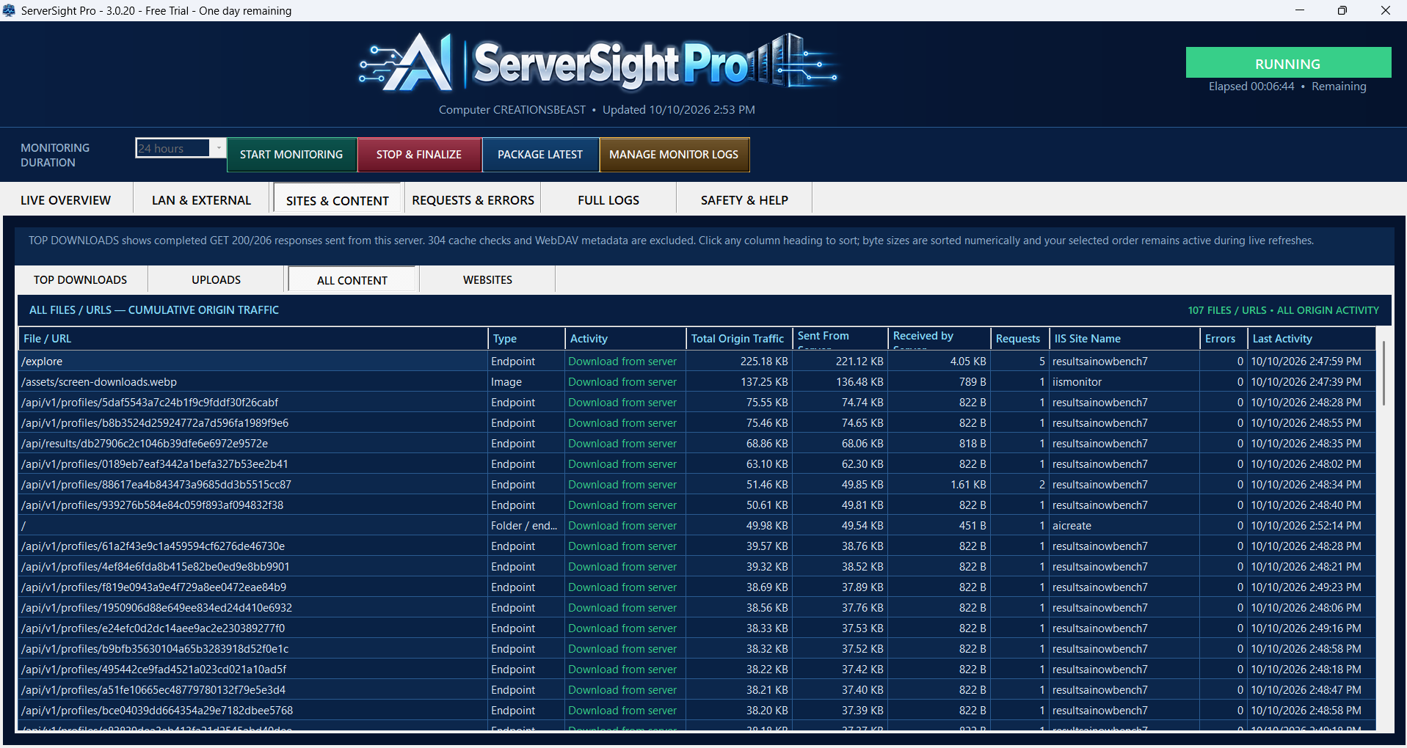Open Manage Monitor Logs
Screen dimensions: 1407x748
674,155
